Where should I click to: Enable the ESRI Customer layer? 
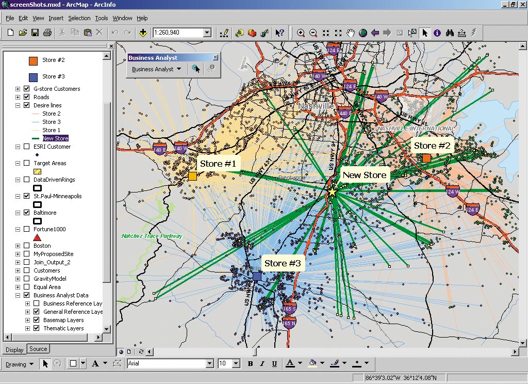point(27,146)
